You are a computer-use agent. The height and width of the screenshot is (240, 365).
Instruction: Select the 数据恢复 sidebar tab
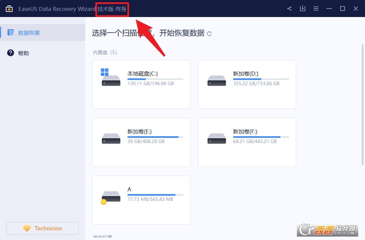coord(43,32)
